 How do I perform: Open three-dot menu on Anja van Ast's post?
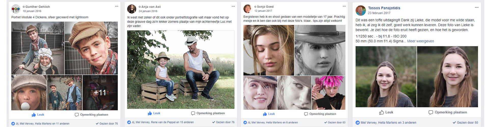[233, 6]
